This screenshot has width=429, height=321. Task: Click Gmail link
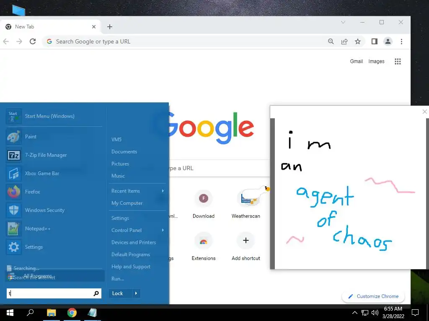pyautogui.click(x=356, y=61)
